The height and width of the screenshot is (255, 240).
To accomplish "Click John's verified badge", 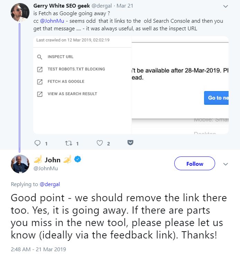I will (79, 160).
